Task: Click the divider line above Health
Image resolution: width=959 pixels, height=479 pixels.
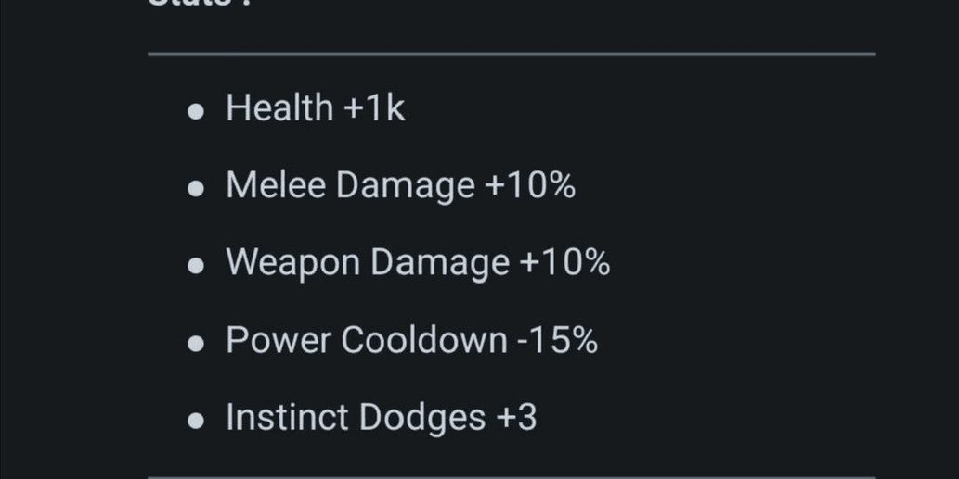Action: pyautogui.click(x=512, y=54)
